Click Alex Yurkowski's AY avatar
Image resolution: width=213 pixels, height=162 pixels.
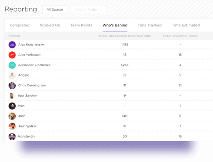point(12,55)
